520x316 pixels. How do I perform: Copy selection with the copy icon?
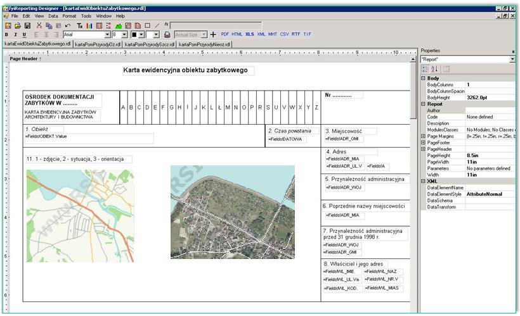coord(49,25)
